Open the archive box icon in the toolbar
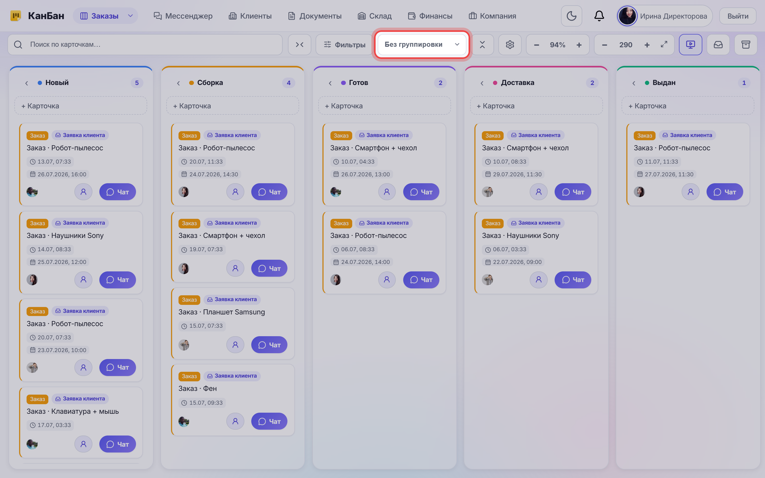The width and height of the screenshot is (765, 478). [x=746, y=45]
